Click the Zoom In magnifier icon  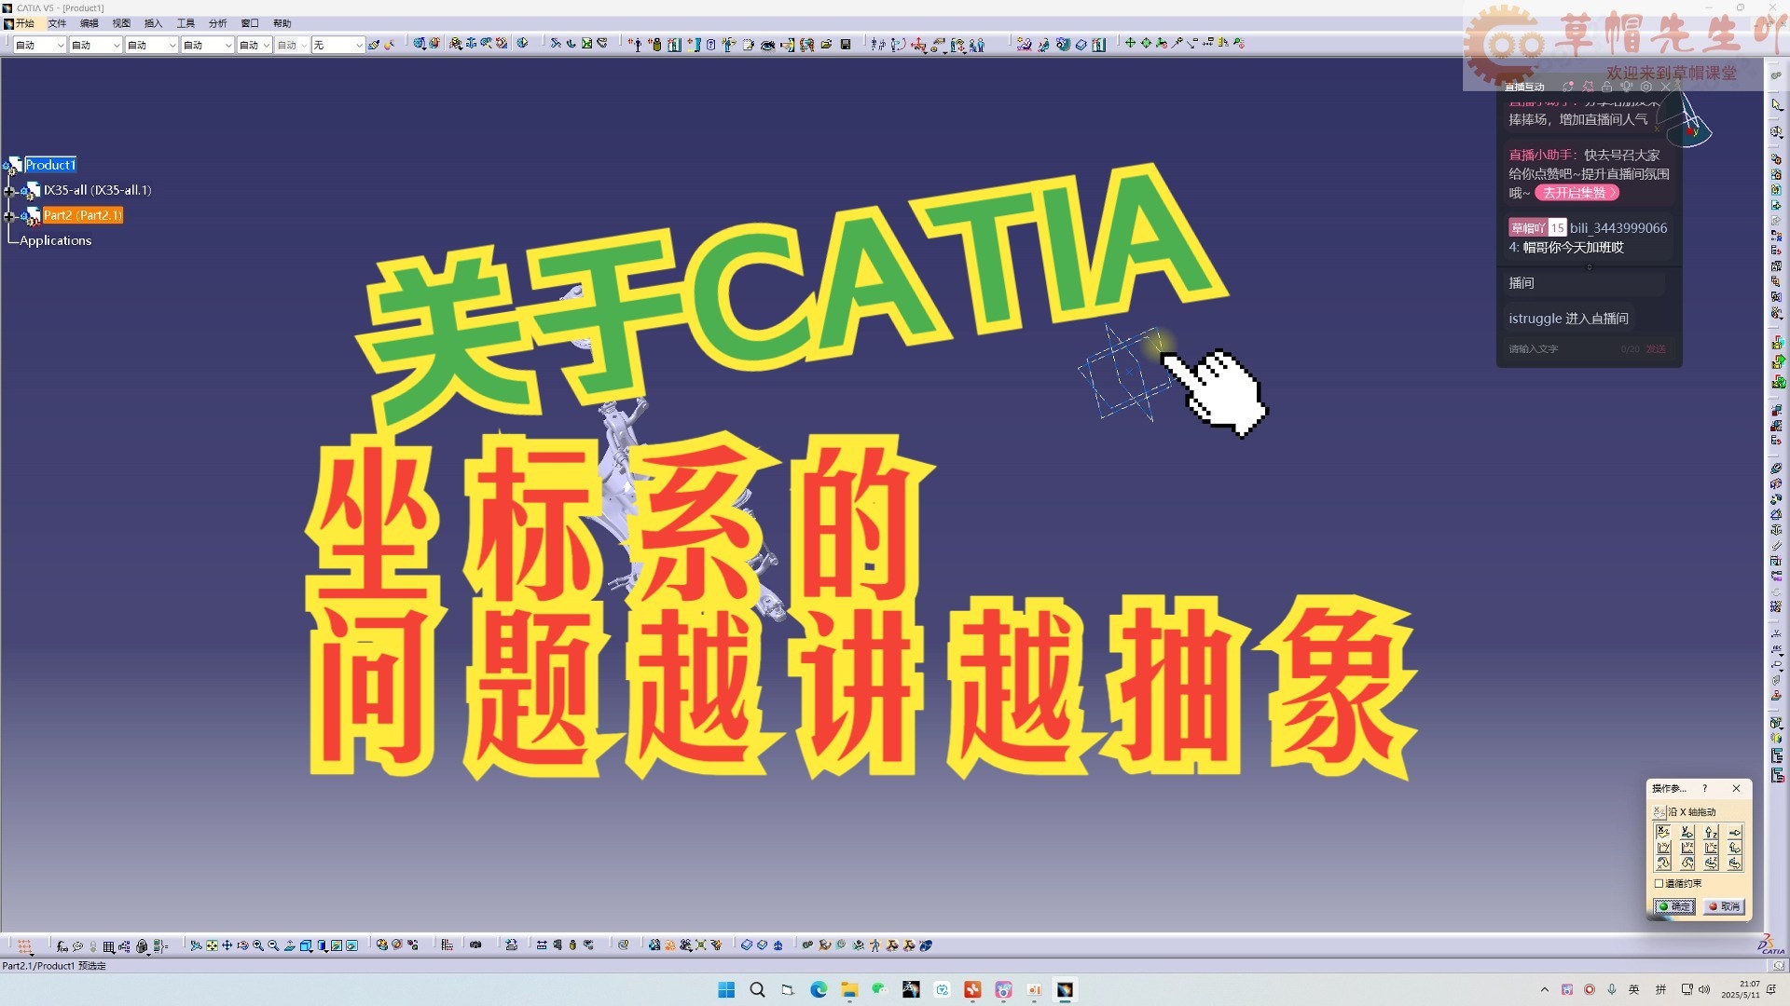pos(258,945)
